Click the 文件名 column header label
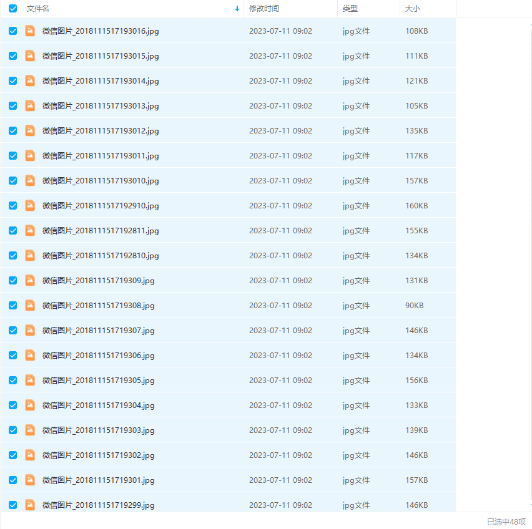 click(x=38, y=9)
